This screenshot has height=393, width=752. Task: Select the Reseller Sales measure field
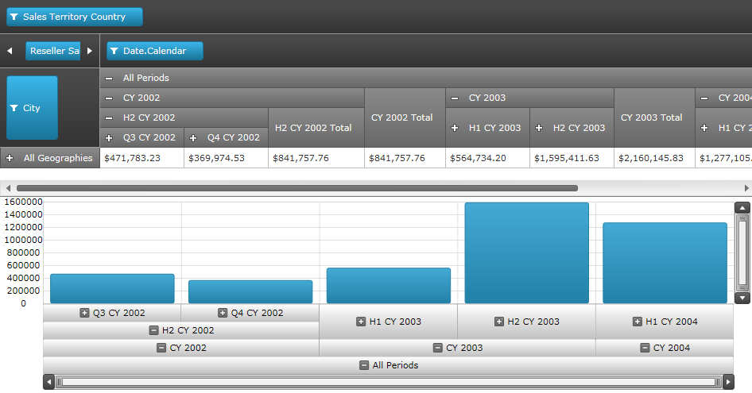coord(53,51)
